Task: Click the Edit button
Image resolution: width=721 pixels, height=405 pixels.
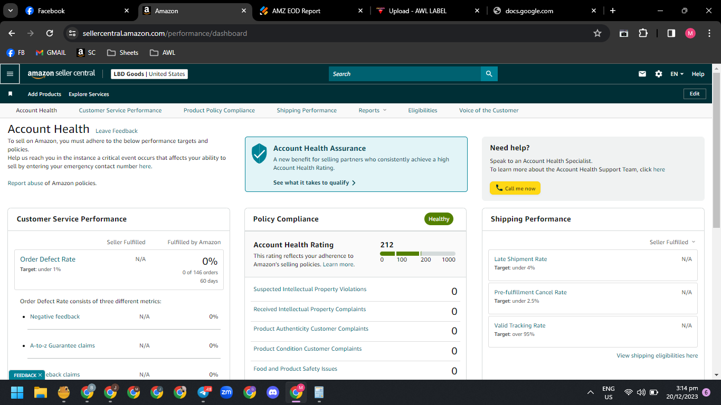Action: pyautogui.click(x=695, y=93)
